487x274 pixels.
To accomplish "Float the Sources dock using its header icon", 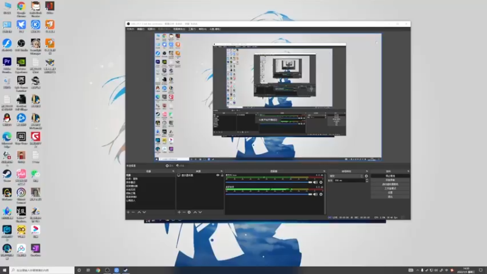I will [x=222, y=171].
